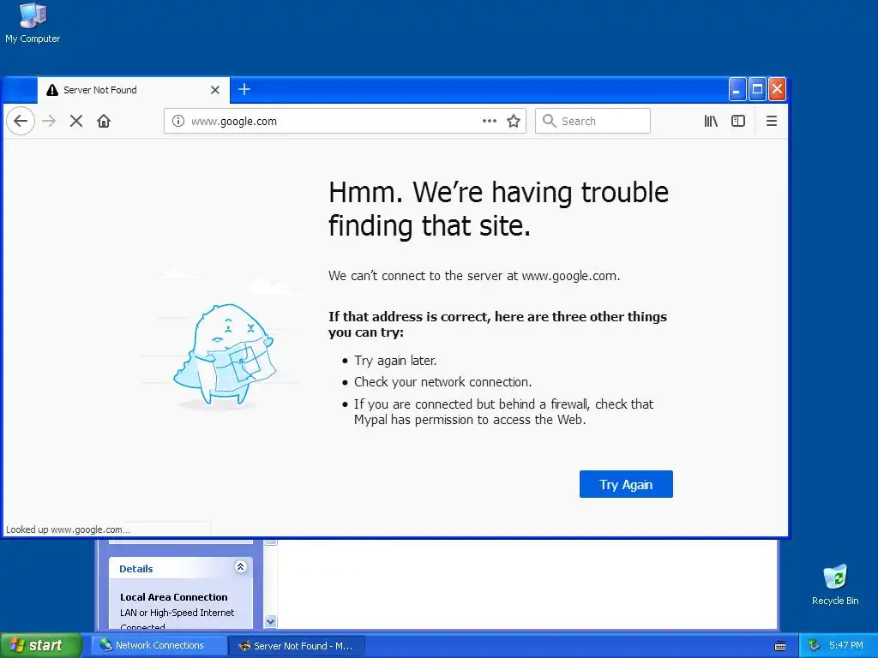The height and width of the screenshot is (658, 878).
Task: Click the keyboard icon in system tray
Action: pos(780,646)
